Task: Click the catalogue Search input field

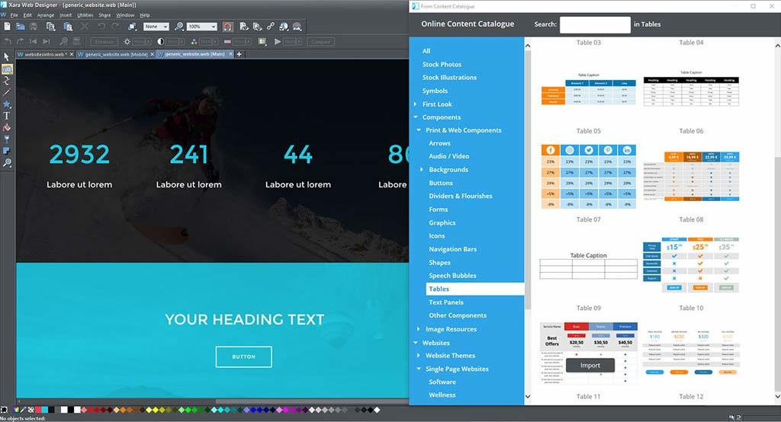Action: coord(594,24)
